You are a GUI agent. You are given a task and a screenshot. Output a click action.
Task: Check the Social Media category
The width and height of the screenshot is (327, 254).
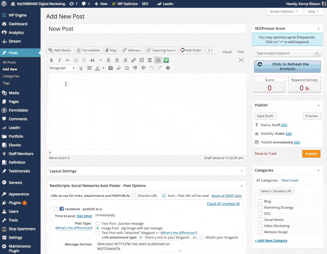coord(260,220)
